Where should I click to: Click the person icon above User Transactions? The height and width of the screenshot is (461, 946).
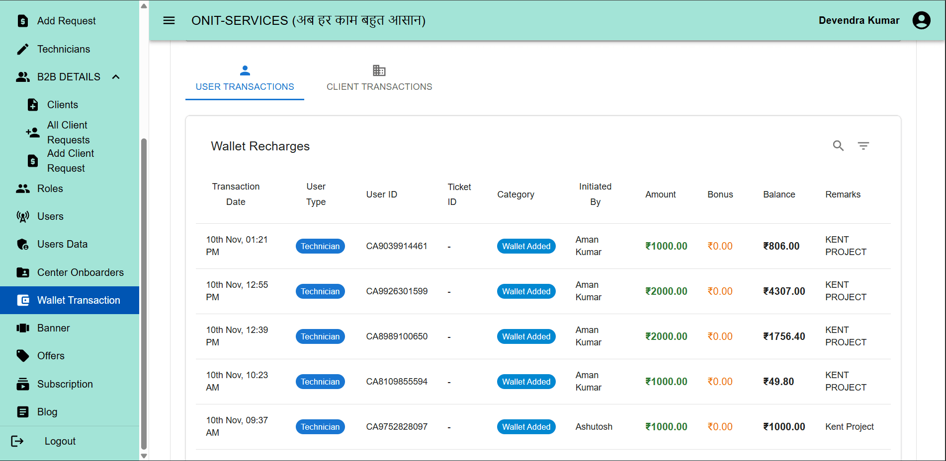pos(245,70)
